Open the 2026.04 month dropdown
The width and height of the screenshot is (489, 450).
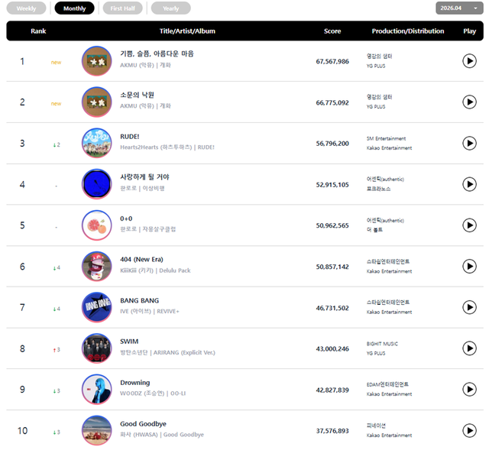[459, 8]
